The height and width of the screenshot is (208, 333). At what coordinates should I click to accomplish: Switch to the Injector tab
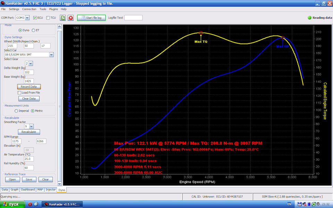[x=51, y=190]
